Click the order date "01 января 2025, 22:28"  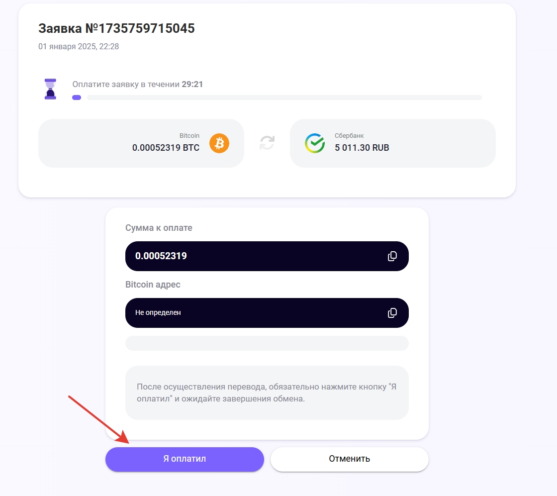79,47
